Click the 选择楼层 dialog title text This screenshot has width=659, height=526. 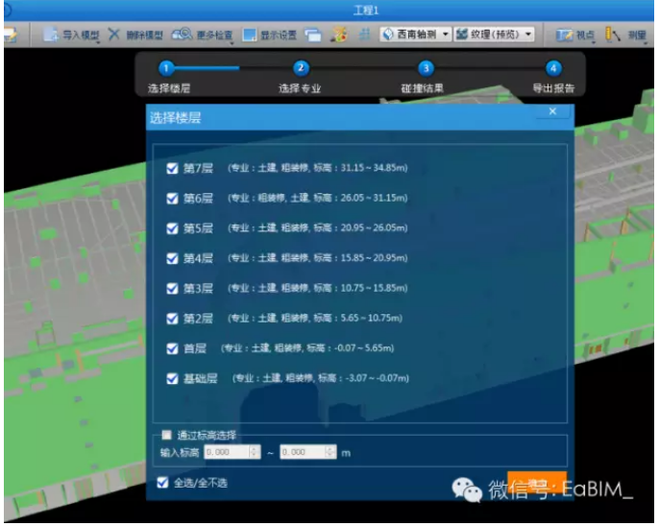pyautogui.click(x=175, y=118)
